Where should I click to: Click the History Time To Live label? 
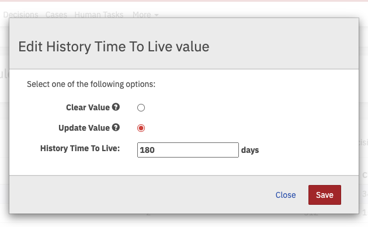tap(80, 148)
